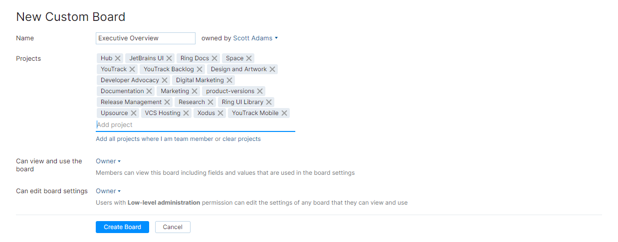The image size is (618, 242).
Task: Delete the Digital Marketing project tag
Action: click(229, 80)
